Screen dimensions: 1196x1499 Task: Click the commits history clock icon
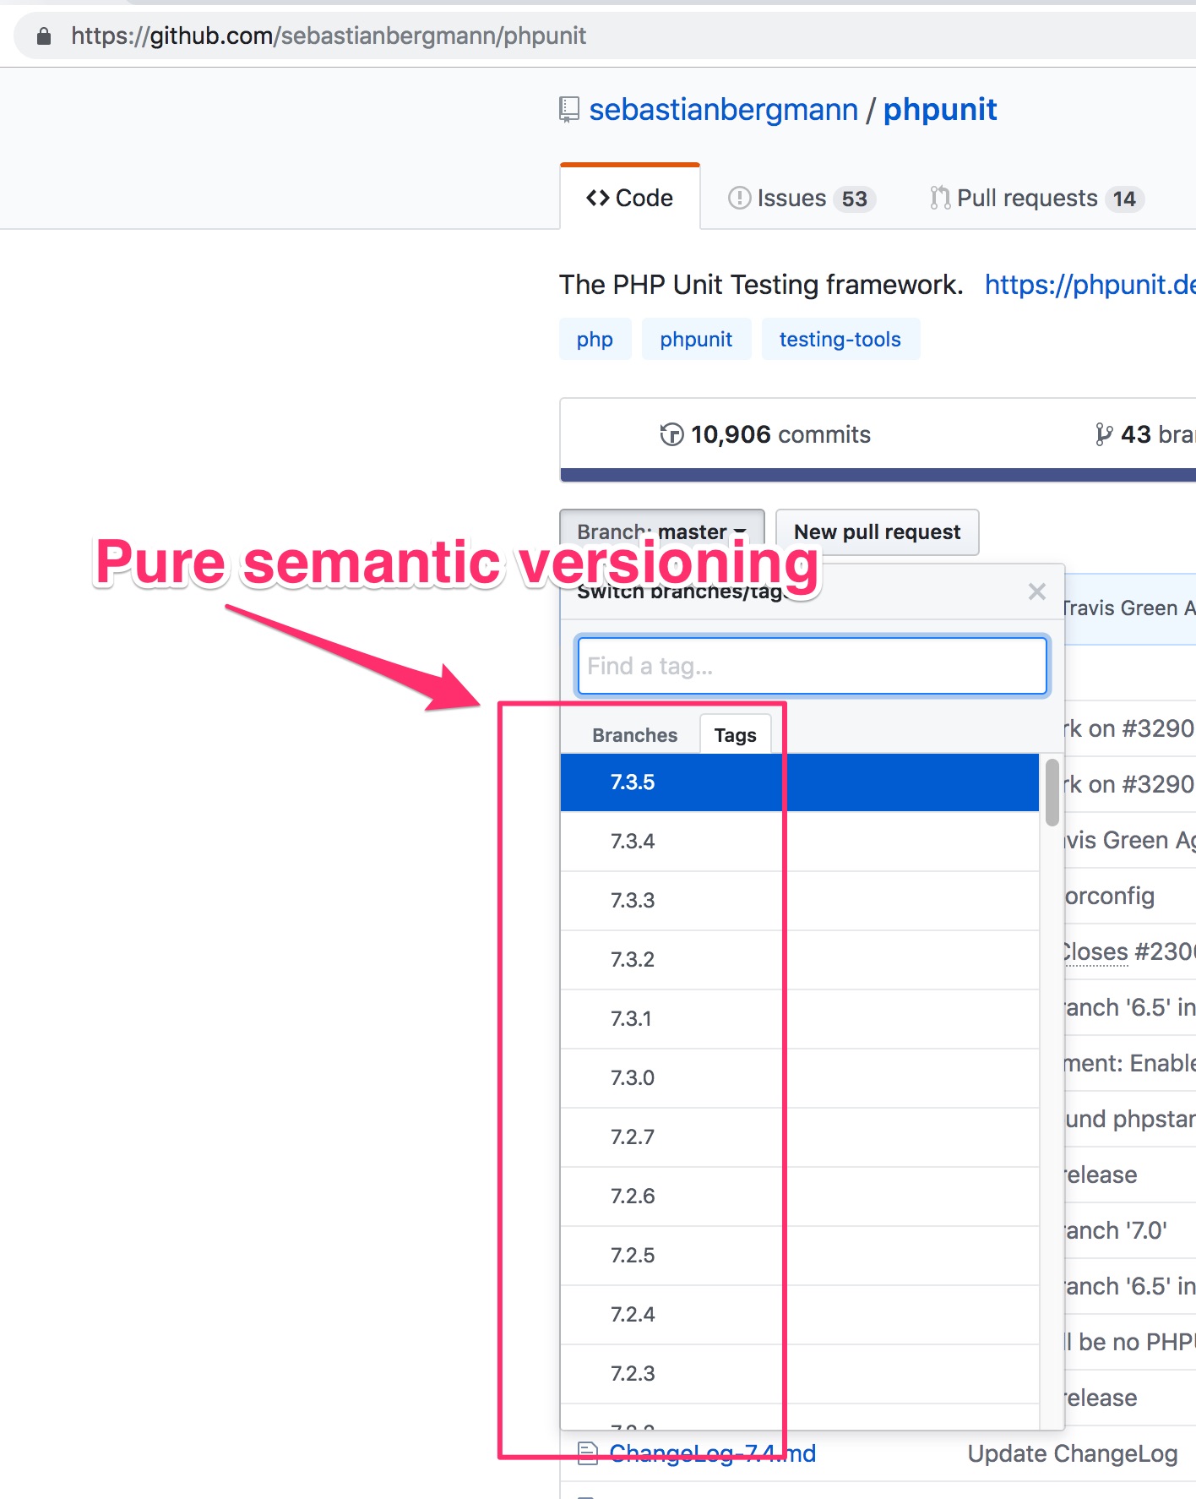(x=671, y=434)
